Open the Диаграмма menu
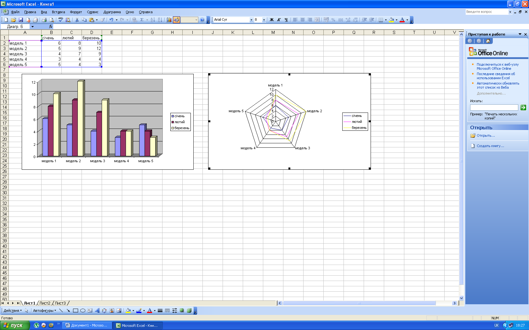Viewport: 529px width, 330px height. pyautogui.click(x=112, y=12)
